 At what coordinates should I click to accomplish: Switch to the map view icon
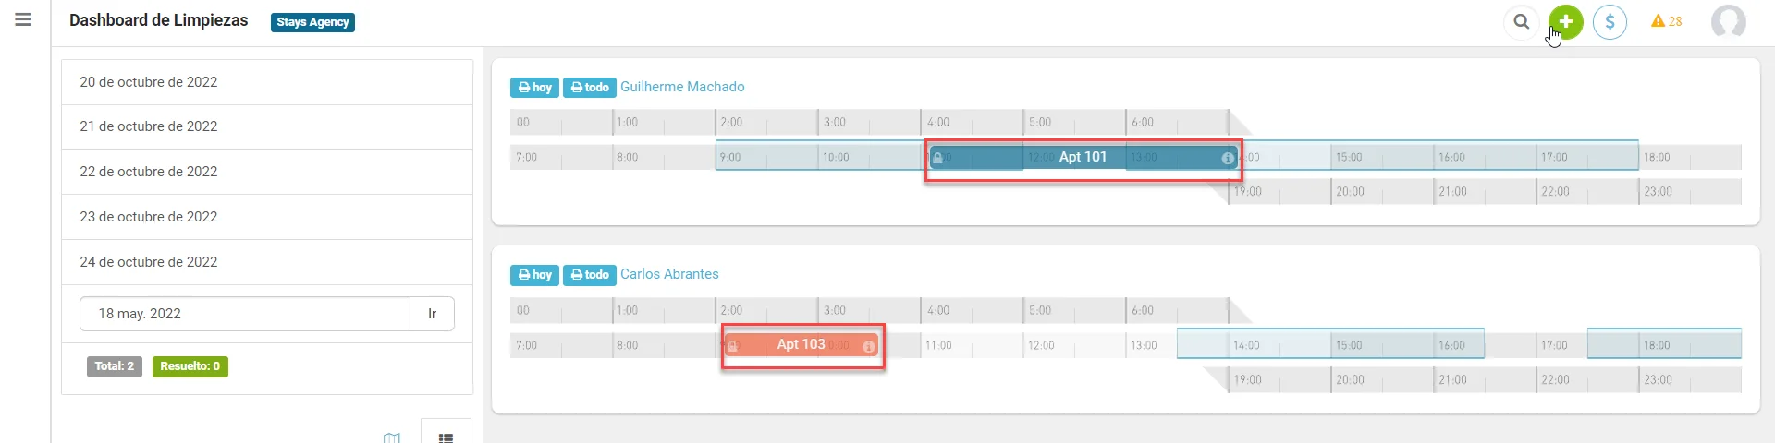coord(392,437)
